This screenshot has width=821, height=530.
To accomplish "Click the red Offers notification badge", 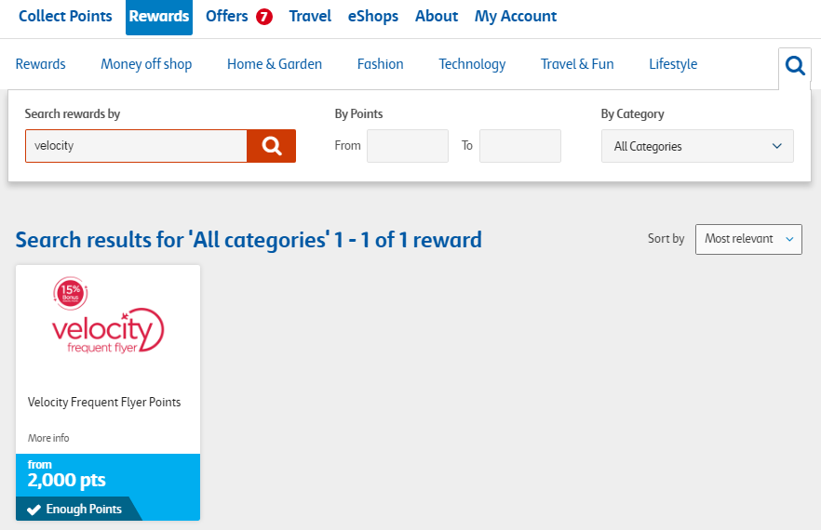I will (x=264, y=17).
